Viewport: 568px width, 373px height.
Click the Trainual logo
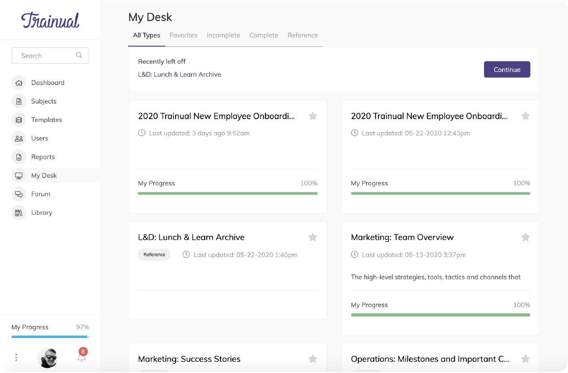point(50,21)
